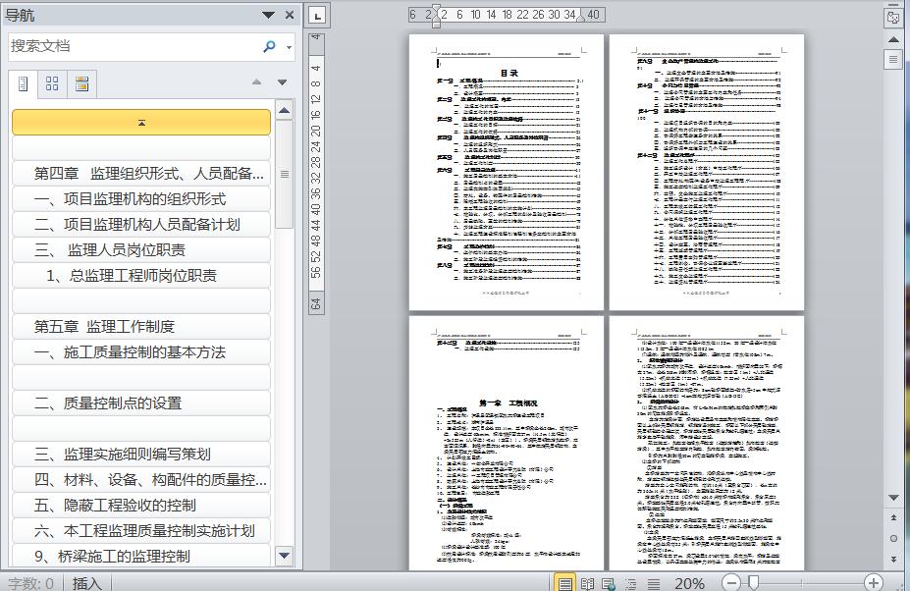Go to heading 1、总监理工程师岗位职责
Screen dimensions: 910x591
[x=141, y=276]
